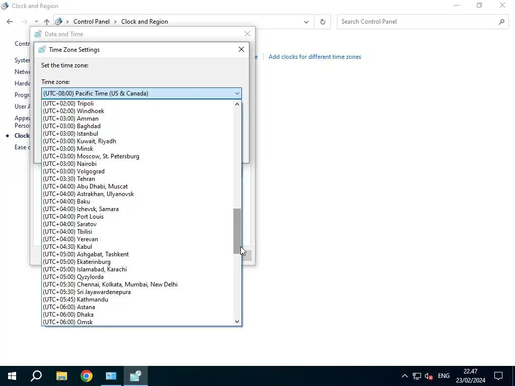
Task: Select (UTC+04:00) Izhevsk, Samara
Action: (x=137, y=209)
